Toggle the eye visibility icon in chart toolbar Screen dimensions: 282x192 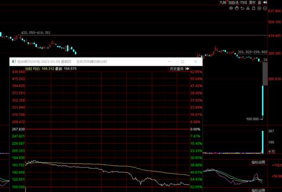click(231, 8)
